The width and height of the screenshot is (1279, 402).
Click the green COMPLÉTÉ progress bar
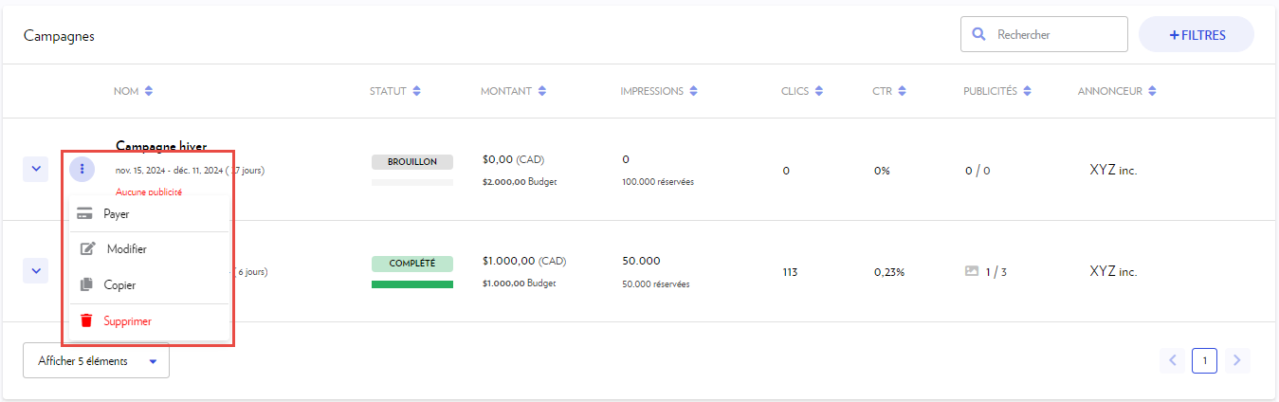[412, 284]
